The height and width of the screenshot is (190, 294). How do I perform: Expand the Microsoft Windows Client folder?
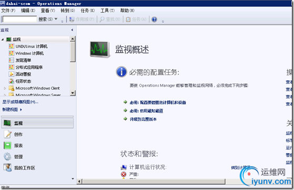pos(5,88)
